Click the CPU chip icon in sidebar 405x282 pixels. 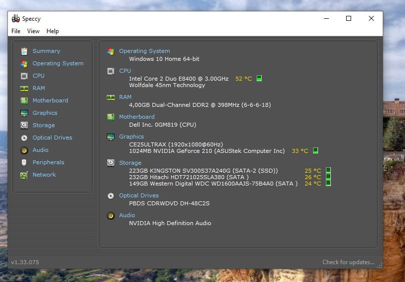click(24, 76)
